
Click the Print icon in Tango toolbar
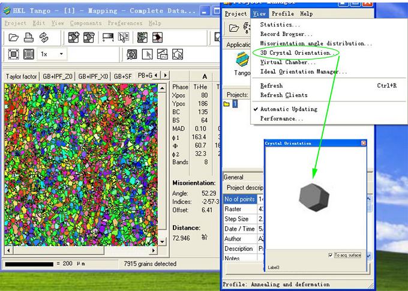pyautogui.click(x=28, y=38)
